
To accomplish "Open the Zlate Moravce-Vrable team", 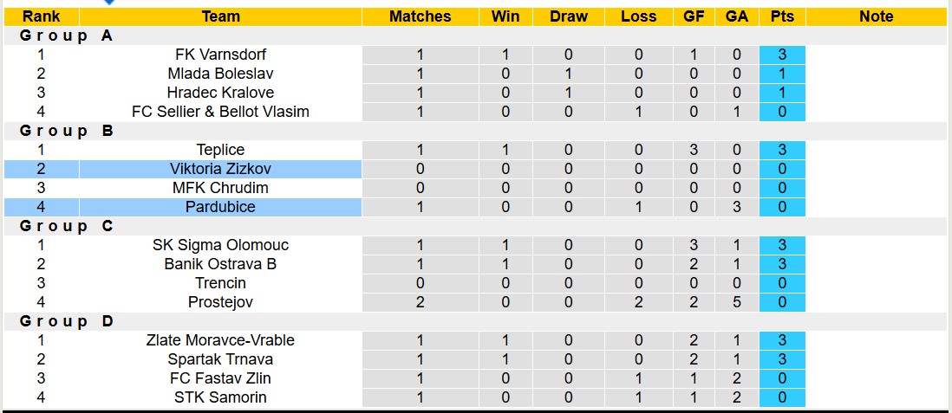I will pos(220,340).
